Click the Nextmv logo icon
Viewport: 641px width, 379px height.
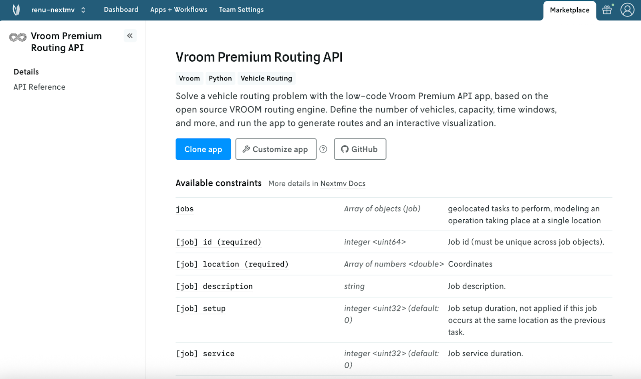click(16, 10)
